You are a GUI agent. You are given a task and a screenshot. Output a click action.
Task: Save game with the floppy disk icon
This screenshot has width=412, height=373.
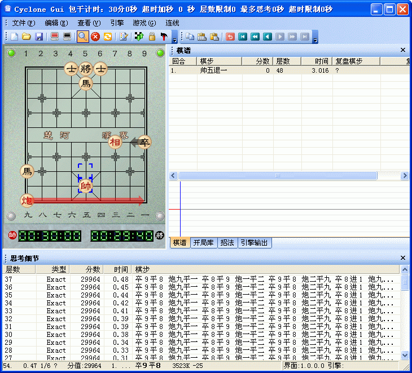[39, 37]
